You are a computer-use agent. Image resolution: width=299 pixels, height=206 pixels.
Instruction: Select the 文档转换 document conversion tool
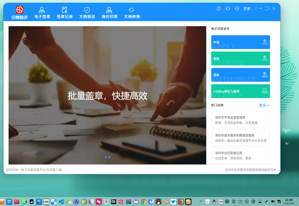point(131,12)
